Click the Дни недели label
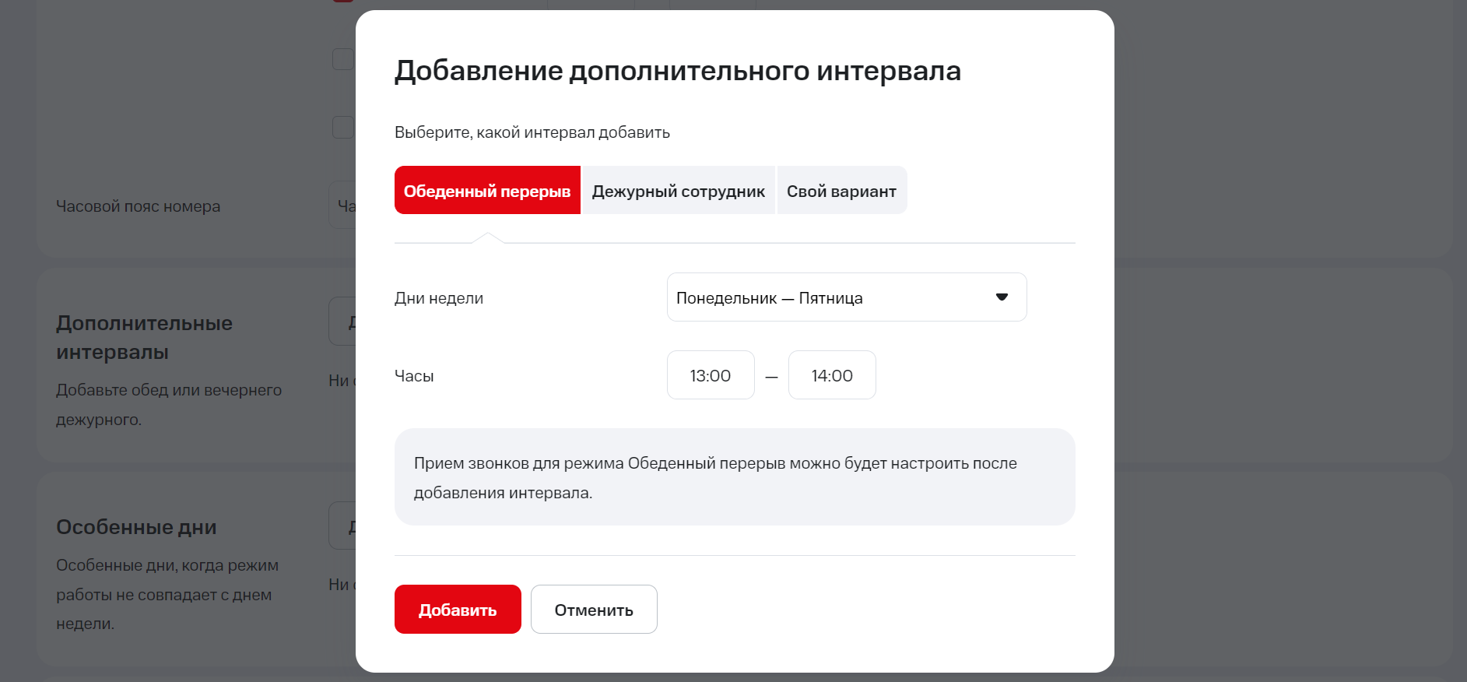This screenshot has width=1467, height=682. click(x=439, y=298)
